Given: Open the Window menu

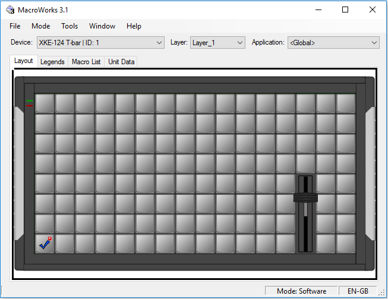Looking at the screenshot, I should [102, 26].
